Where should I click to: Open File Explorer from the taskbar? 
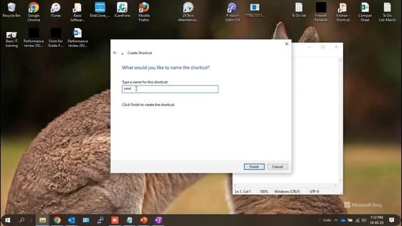[43, 220]
